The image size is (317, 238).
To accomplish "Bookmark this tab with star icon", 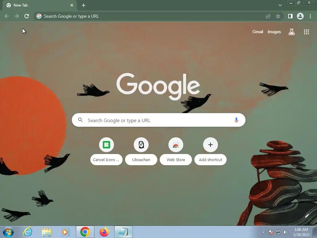I will [x=278, y=16].
